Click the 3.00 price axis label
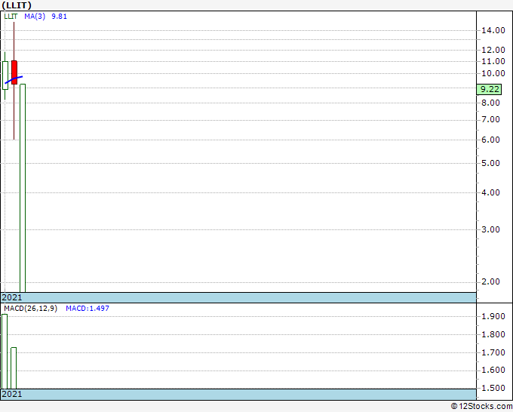 [490, 229]
